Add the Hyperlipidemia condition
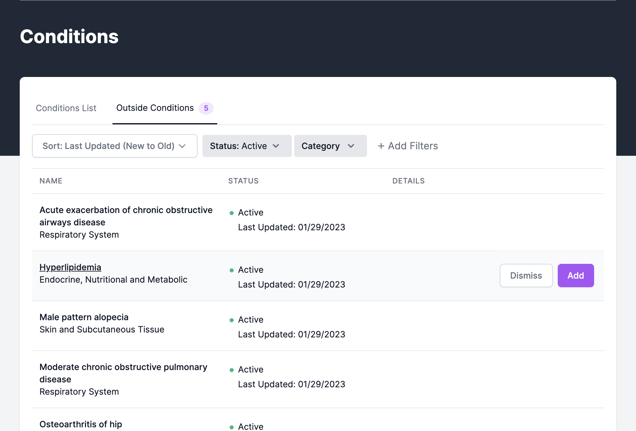 [x=576, y=276]
